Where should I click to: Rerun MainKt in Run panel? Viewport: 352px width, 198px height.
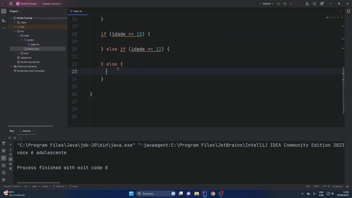click(10, 138)
